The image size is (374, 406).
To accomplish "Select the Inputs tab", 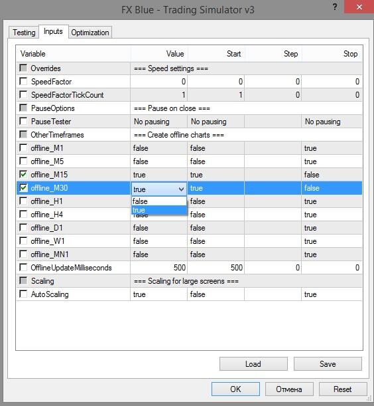I will tap(53, 31).
